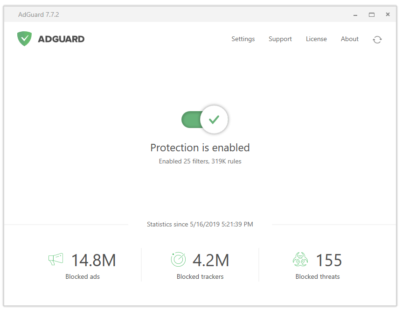Open the Support menu
Image resolution: width=402 pixels, height=311 pixels.
(x=280, y=39)
